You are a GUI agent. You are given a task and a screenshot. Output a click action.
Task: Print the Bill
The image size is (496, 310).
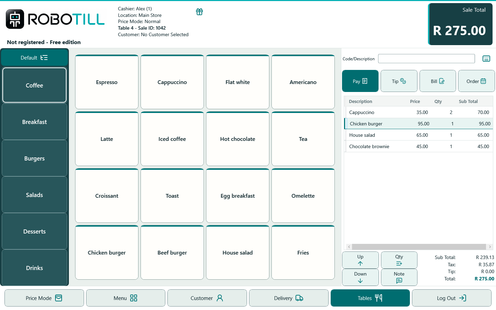[438, 81]
